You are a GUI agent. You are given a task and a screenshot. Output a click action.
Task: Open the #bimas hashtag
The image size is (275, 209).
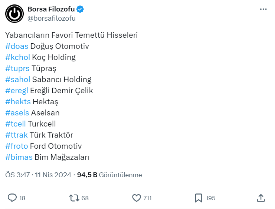(x=19, y=157)
